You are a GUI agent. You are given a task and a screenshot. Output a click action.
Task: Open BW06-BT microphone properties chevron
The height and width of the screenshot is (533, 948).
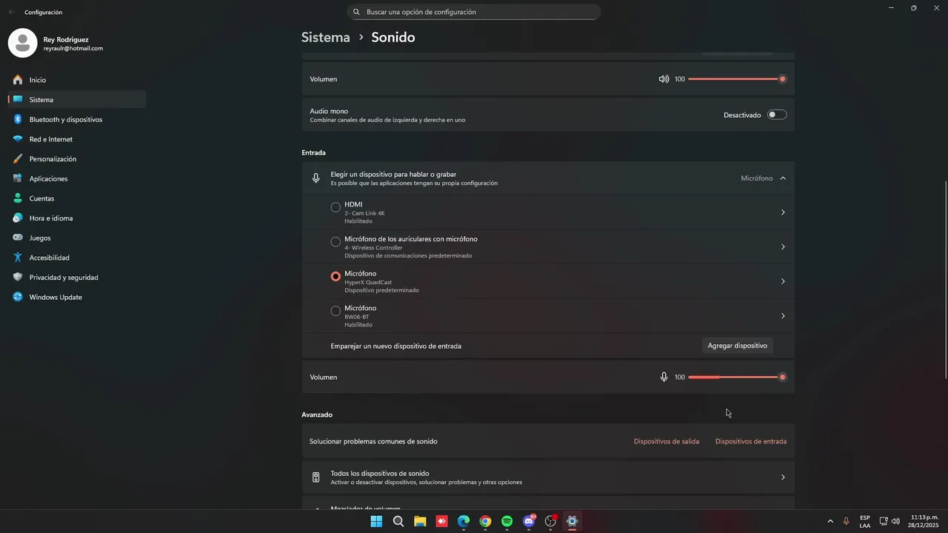pyautogui.click(x=783, y=316)
